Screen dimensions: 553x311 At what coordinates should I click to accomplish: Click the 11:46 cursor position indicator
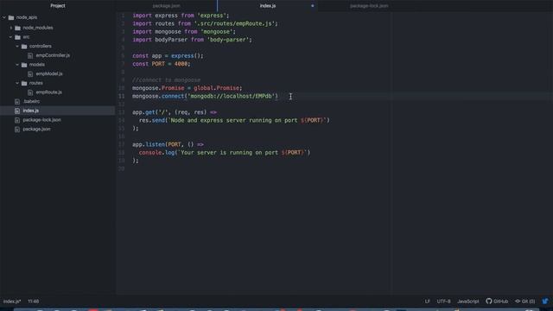(34, 301)
